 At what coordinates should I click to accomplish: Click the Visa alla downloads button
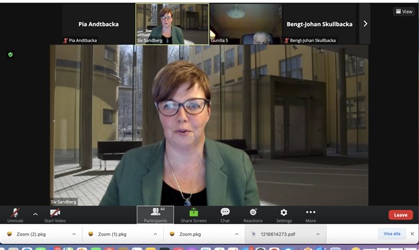pos(392,234)
